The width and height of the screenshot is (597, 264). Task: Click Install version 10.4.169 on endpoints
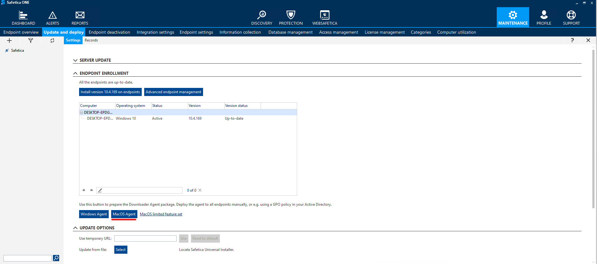110,92
